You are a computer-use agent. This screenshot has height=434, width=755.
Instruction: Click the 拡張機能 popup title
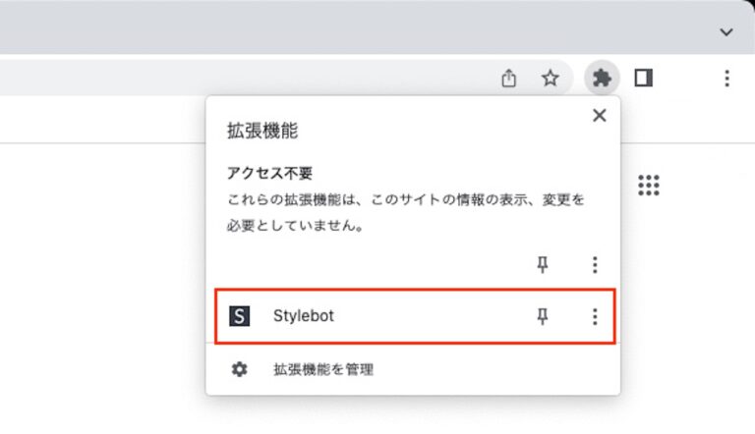(x=262, y=130)
